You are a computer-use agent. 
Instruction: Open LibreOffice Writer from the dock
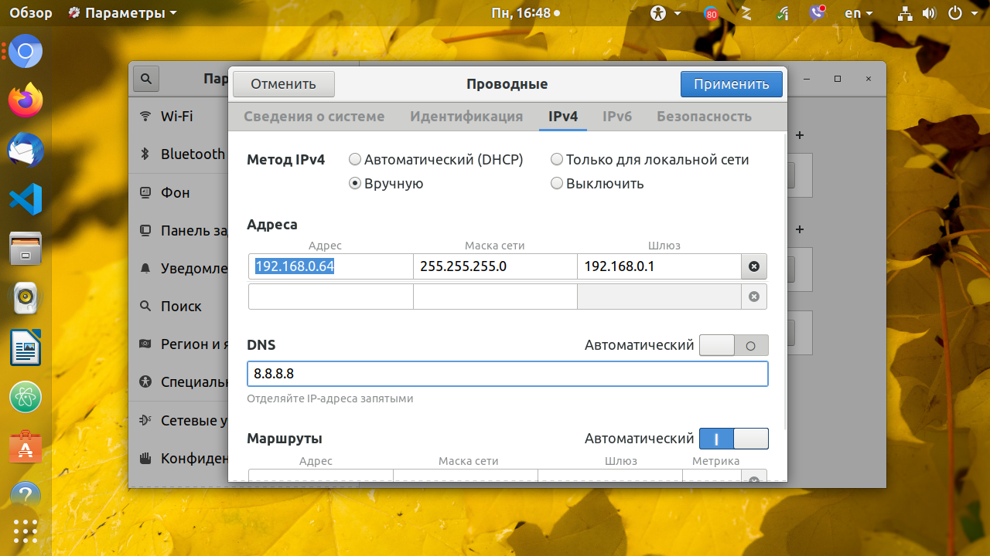26,347
